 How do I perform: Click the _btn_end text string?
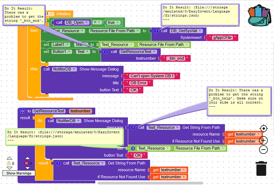tap(175, 58)
